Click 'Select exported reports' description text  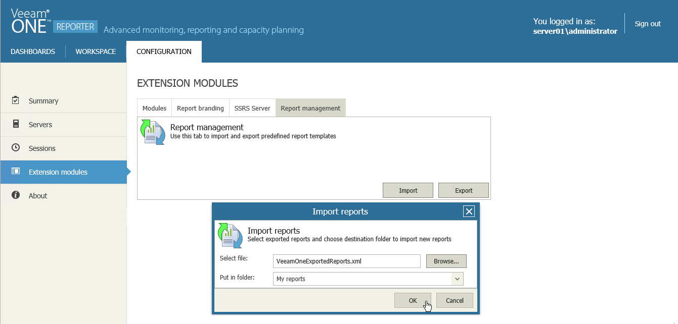click(349, 239)
